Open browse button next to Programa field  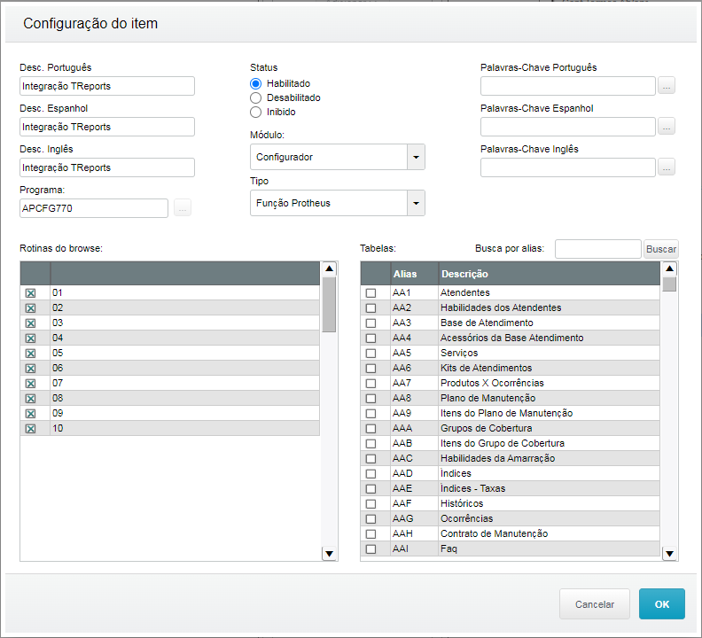183,208
